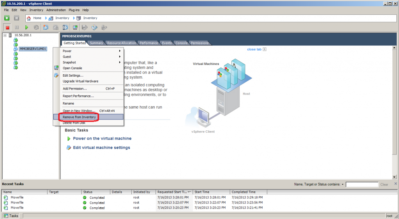Open the Plug-ins menu
The image size is (399, 219).
coord(74,10)
